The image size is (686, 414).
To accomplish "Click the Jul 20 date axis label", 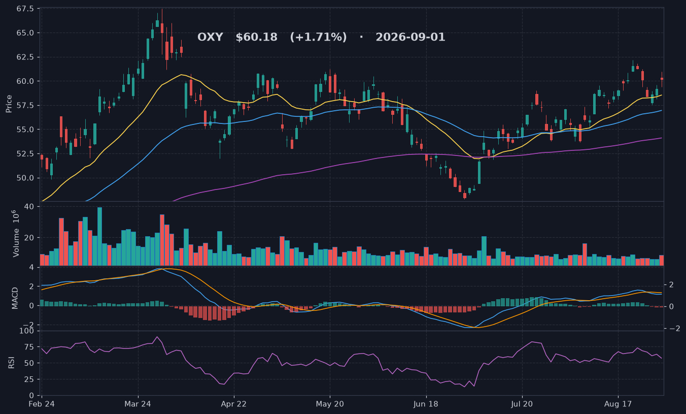I will pos(522,404).
